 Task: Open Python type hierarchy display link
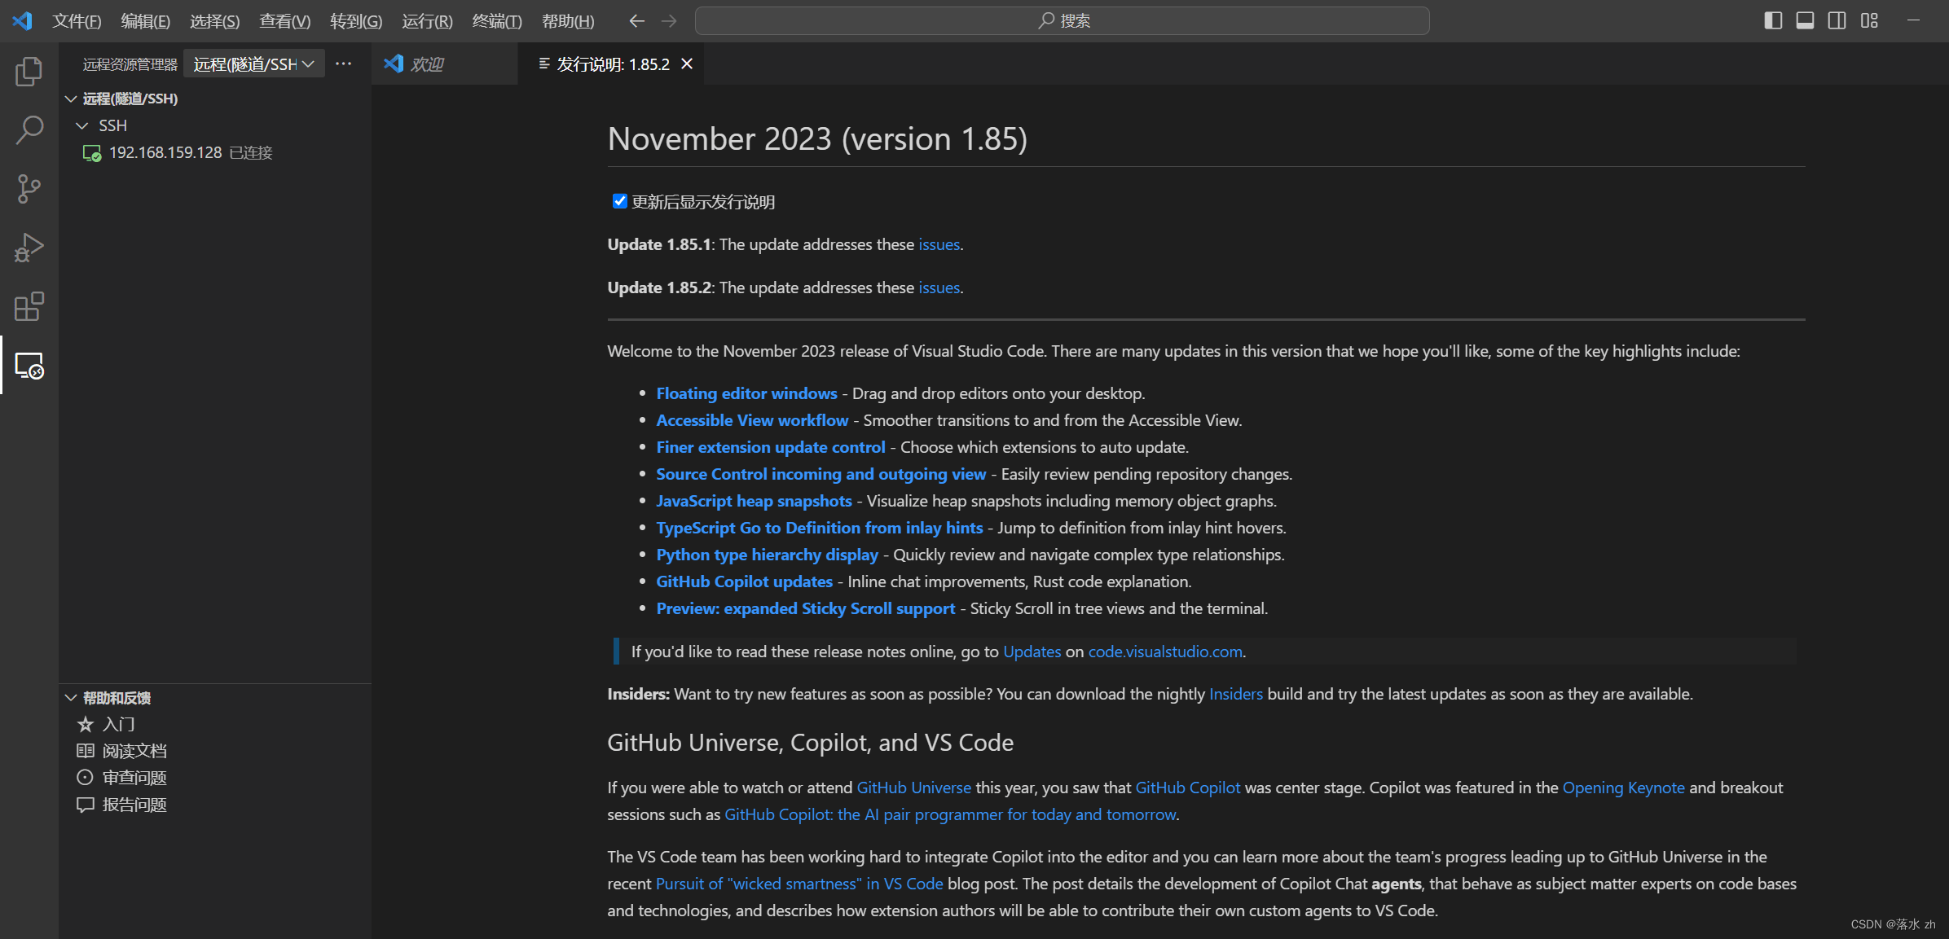767,555
